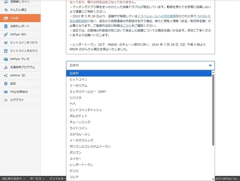Click the お取引レポート document icon

click(6, 26)
